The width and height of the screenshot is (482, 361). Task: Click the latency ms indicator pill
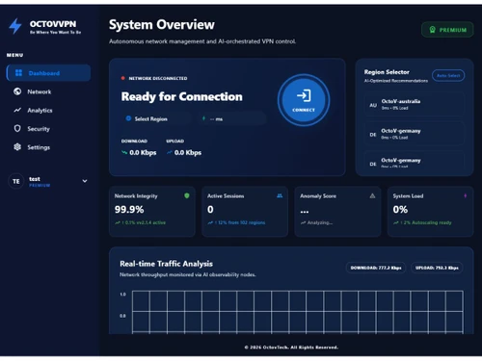coord(231,119)
